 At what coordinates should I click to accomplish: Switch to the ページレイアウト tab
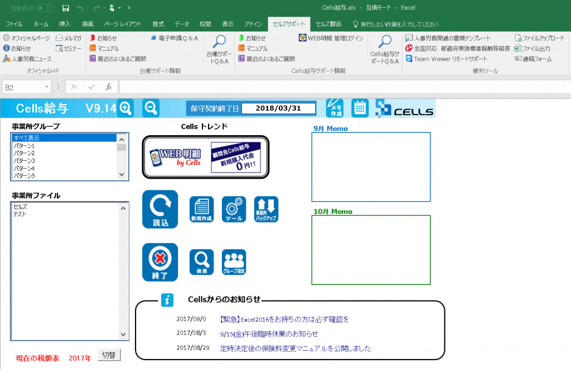[123, 24]
